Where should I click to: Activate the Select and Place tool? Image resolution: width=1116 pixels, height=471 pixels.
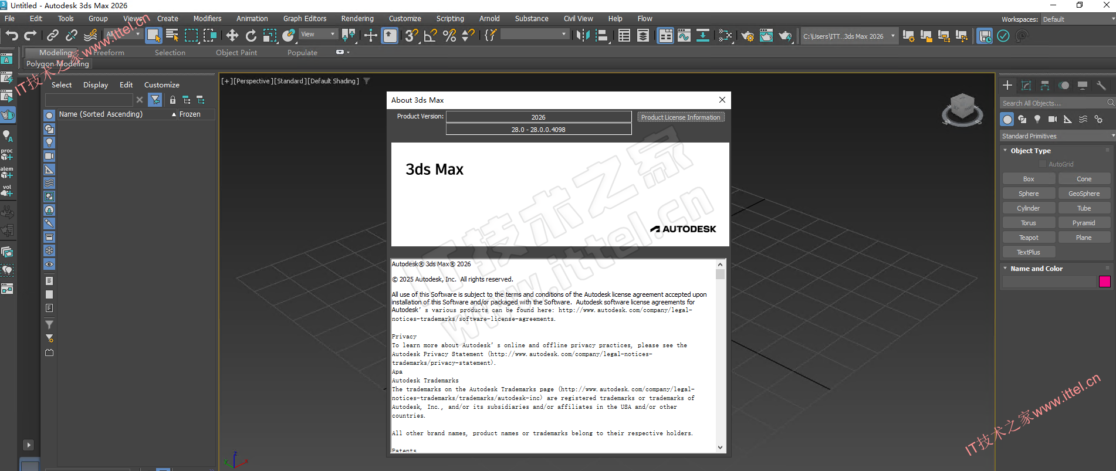(289, 36)
